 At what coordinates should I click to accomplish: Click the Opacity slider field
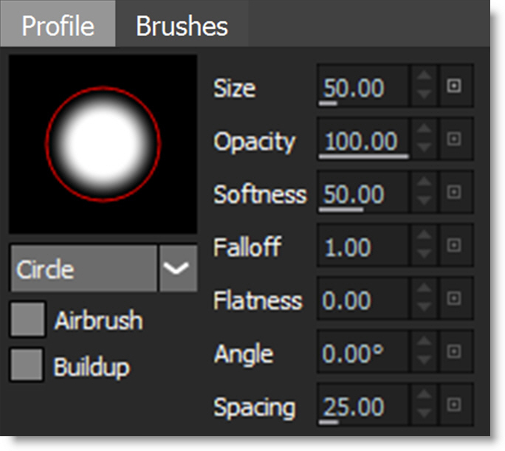pyautogui.click(x=363, y=140)
